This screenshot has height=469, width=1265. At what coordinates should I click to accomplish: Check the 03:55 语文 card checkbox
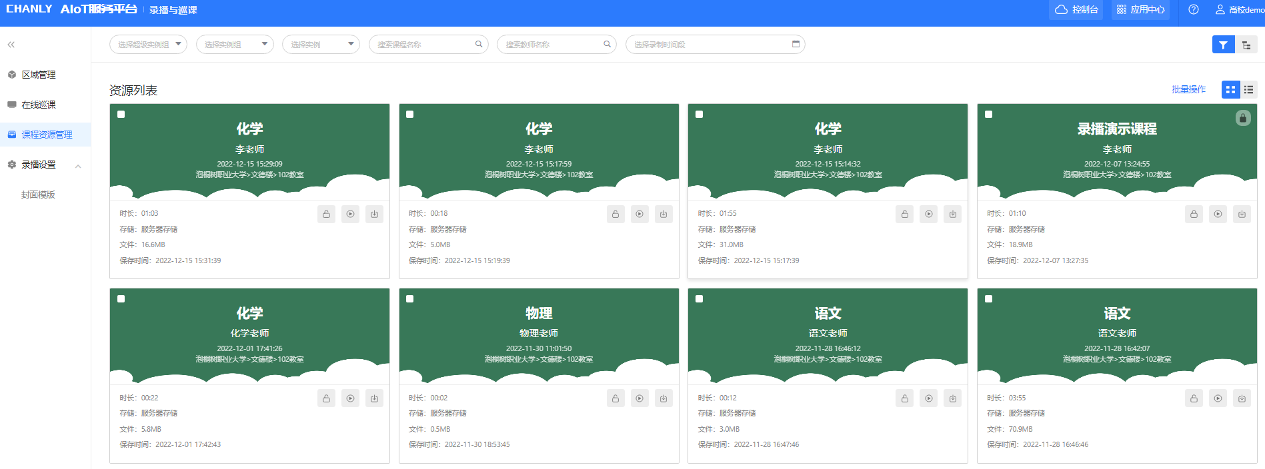pyautogui.click(x=988, y=299)
